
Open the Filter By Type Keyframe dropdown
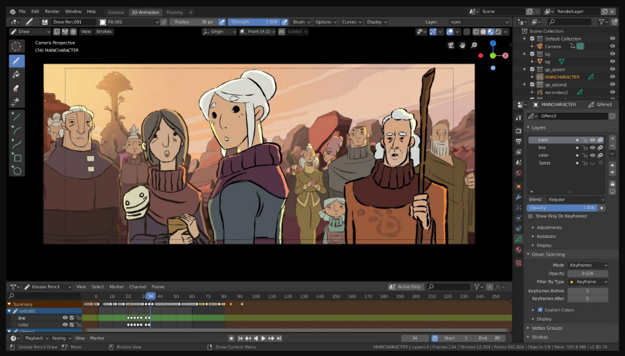pyautogui.click(x=588, y=281)
